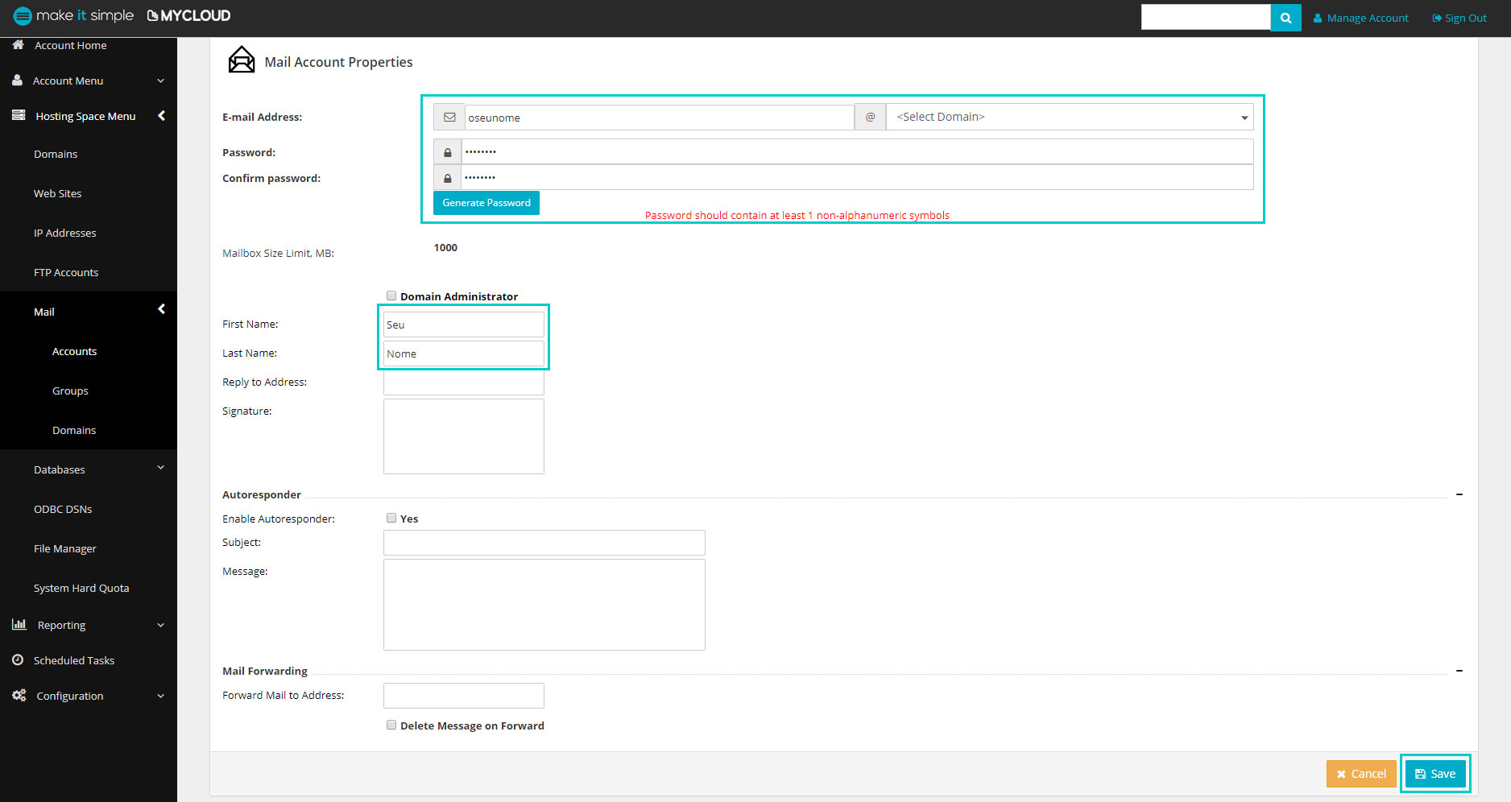Collapse the Autoresponder section
The width and height of the screenshot is (1511, 802).
(1459, 494)
